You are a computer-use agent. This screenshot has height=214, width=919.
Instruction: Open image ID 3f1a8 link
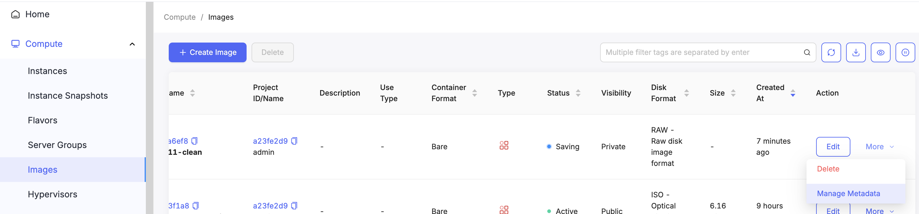(x=179, y=206)
